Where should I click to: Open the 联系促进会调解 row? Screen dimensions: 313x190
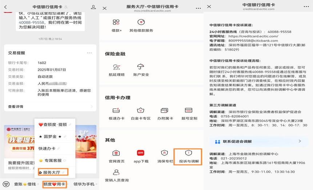(258, 141)
